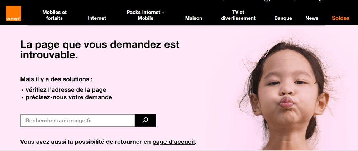Click the 'Vous avez aussi la possibilité' sentence
Screen dimensions: 358x151
point(108,142)
